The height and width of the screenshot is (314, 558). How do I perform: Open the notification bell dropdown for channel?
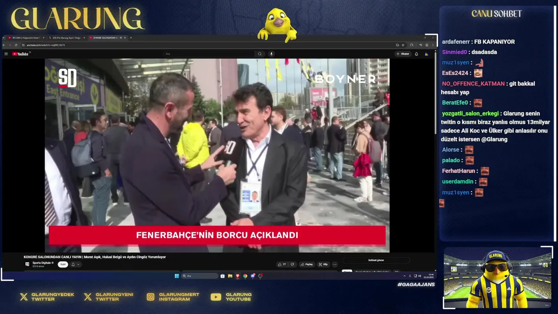coord(75,264)
